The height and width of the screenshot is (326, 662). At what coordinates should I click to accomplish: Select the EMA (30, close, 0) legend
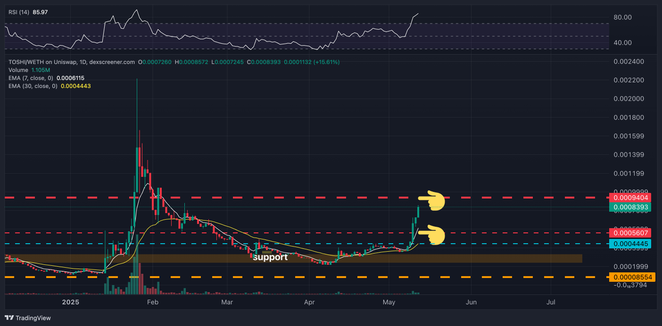(33, 86)
